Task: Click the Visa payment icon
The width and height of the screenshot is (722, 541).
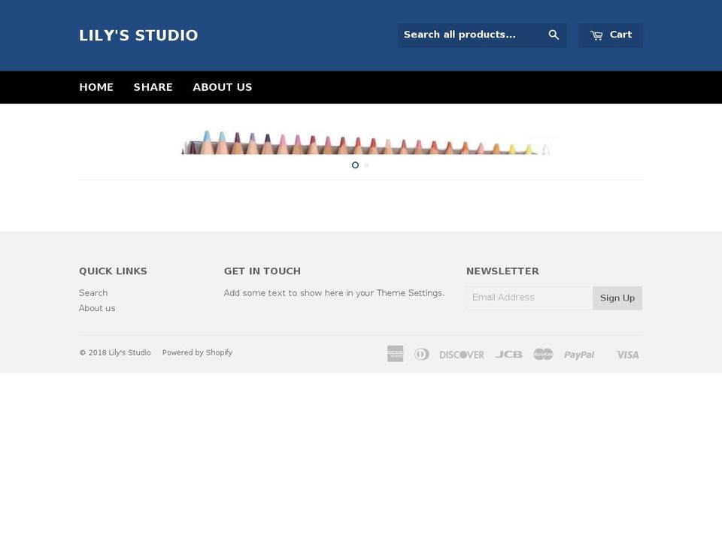Action: (628, 355)
